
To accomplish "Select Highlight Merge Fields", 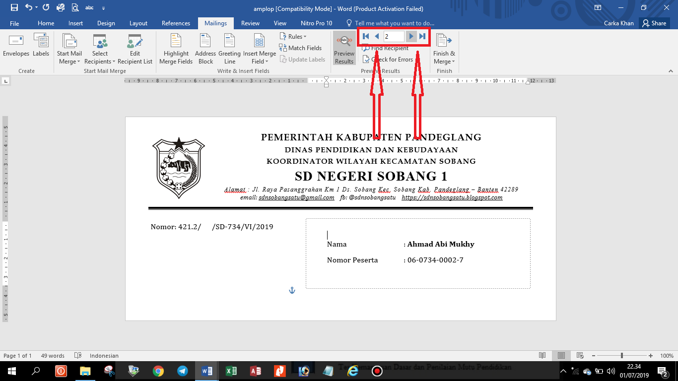I will (x=176, y=47).
